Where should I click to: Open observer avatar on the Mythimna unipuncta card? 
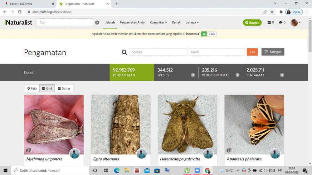[x=75, y=153]
